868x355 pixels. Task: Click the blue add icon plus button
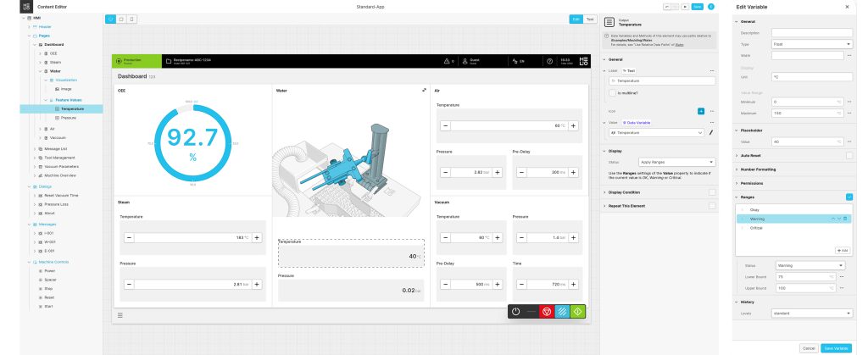coord(701,111)
